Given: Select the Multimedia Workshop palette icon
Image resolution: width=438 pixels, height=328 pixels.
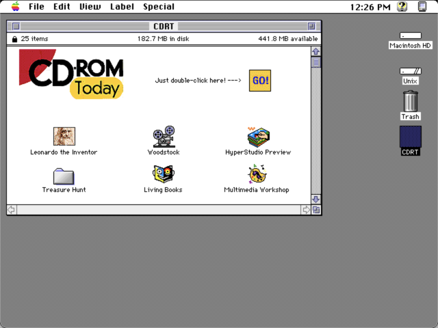Looking at the screenshot, I should (257, 174).
